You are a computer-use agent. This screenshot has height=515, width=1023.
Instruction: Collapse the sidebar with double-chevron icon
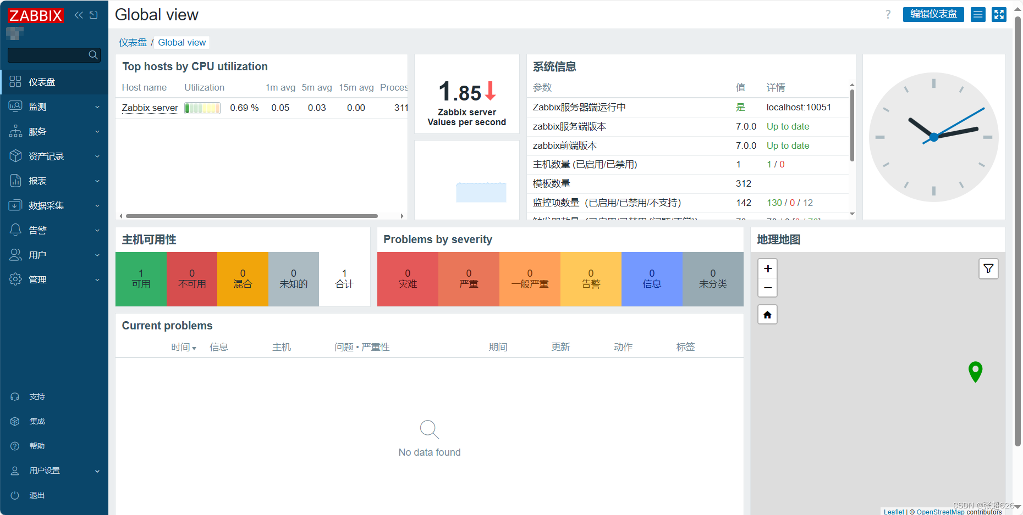click(79, 15)
